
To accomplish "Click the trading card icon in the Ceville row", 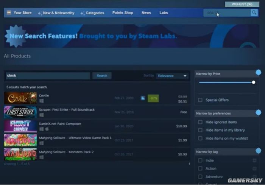I will pos(143,98).
